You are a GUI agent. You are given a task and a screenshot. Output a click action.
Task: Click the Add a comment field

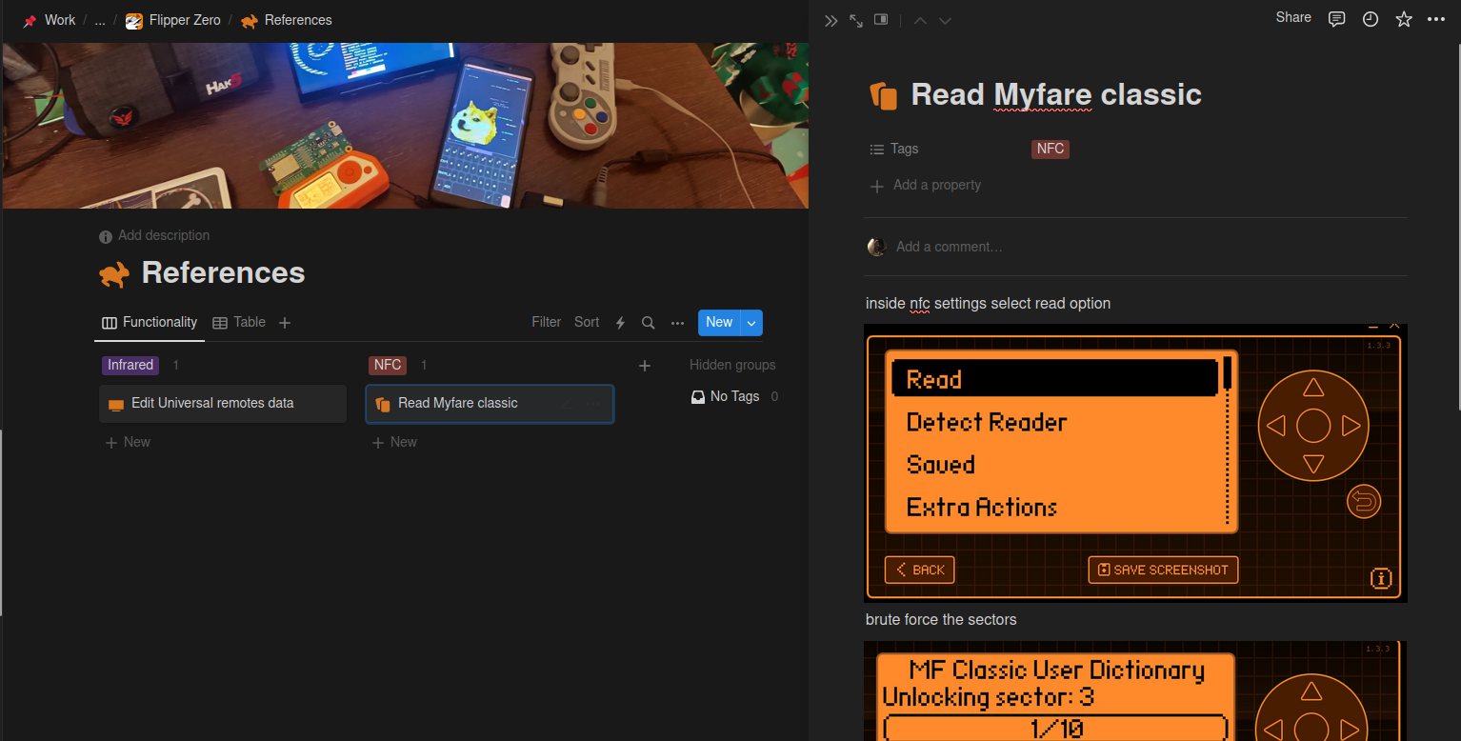click(x=949, y=247)
